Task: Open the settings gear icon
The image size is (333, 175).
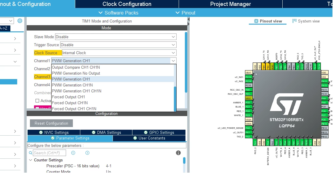Action: [20, 21]
